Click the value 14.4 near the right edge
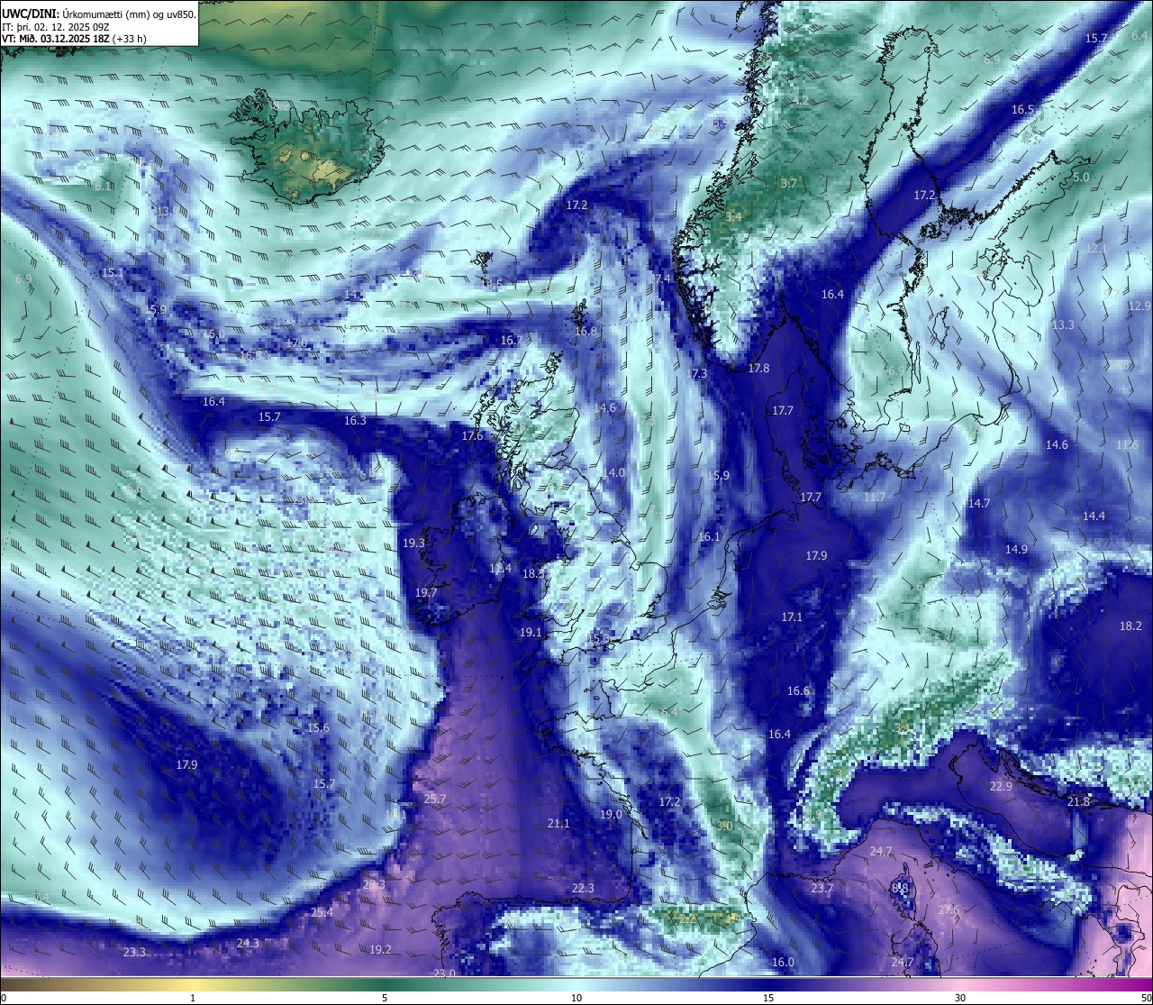The height and width of the screenshot is (1005, 1153). pyautogui.click(x=1094, y=516)
